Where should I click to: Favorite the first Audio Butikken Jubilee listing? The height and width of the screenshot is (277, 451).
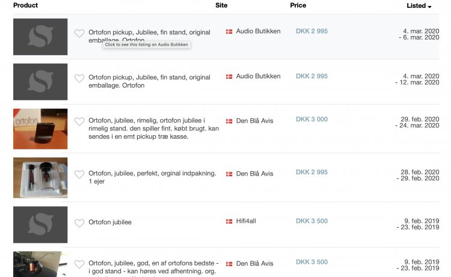click(x=79, y=34)
